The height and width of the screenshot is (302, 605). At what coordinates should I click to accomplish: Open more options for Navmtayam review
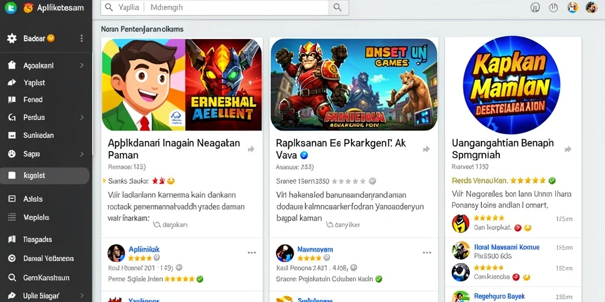427,252
